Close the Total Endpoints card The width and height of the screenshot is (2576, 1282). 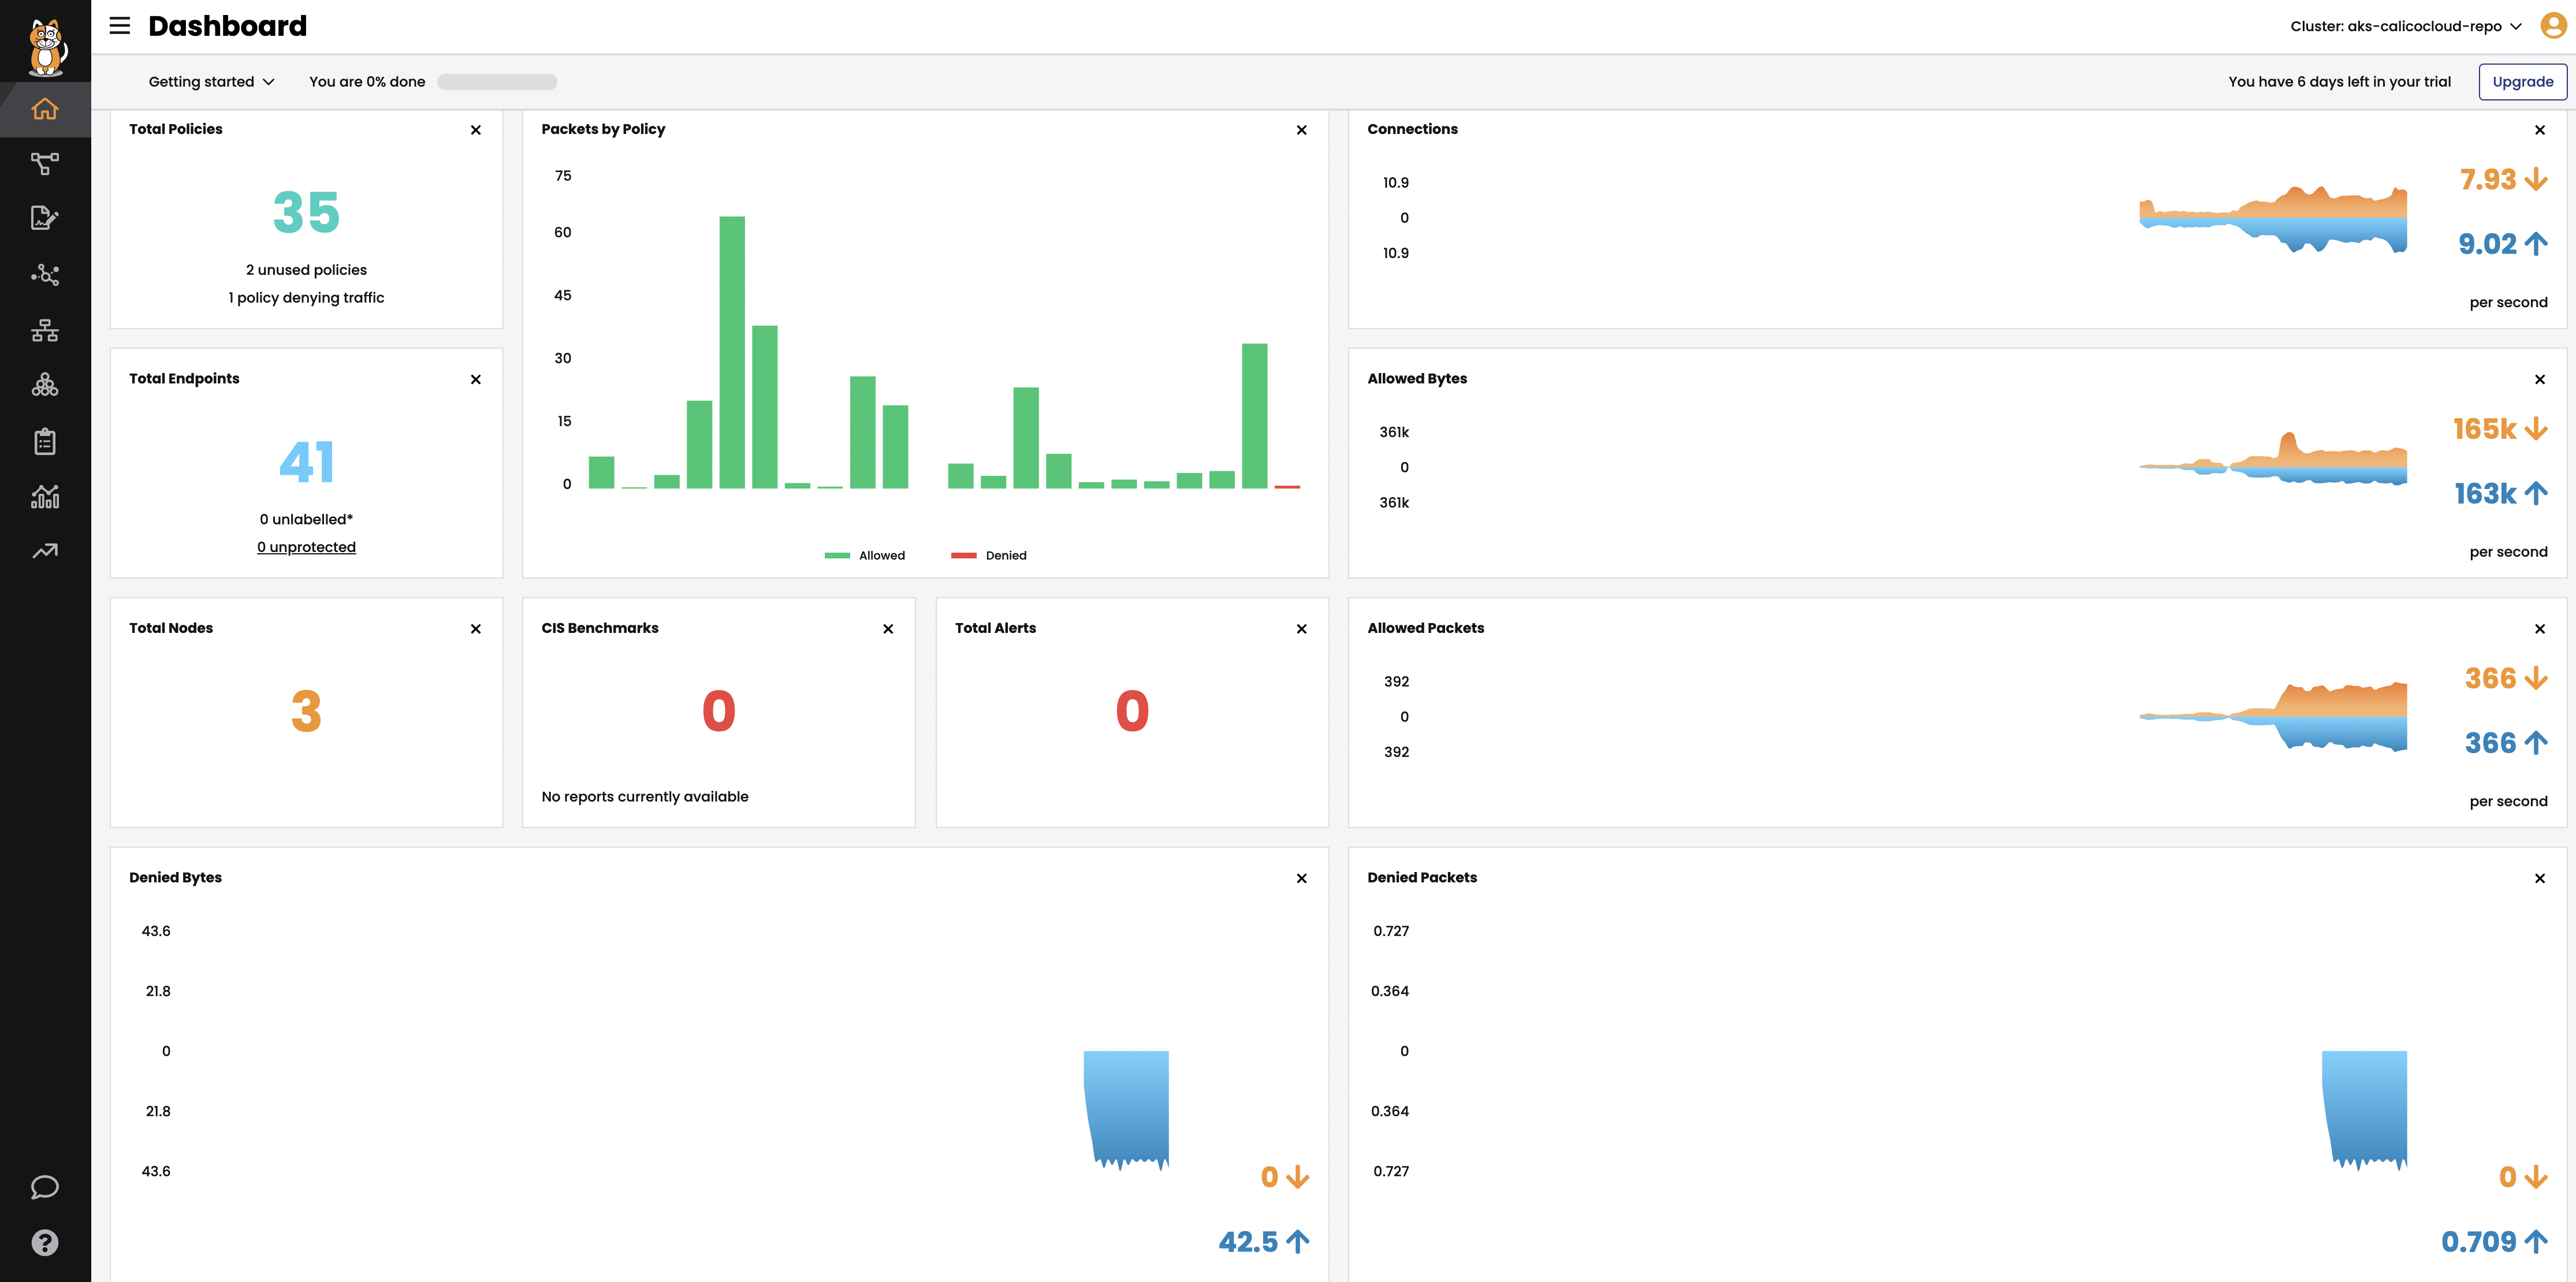pyautogui.click(x=476, y=379)
